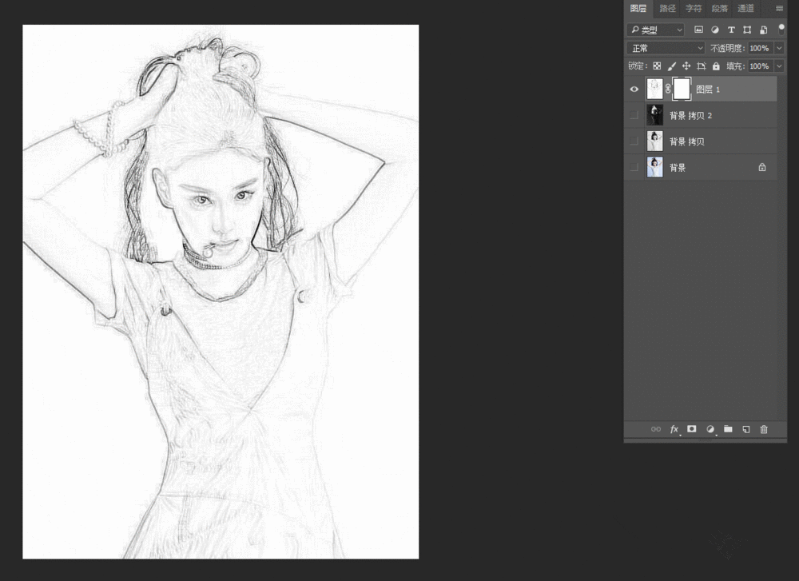The width and height of the screenshot is (799, 581).
Task: Click the add layer style fx icon
Action: pyautogui.click(x=674, y=429)
